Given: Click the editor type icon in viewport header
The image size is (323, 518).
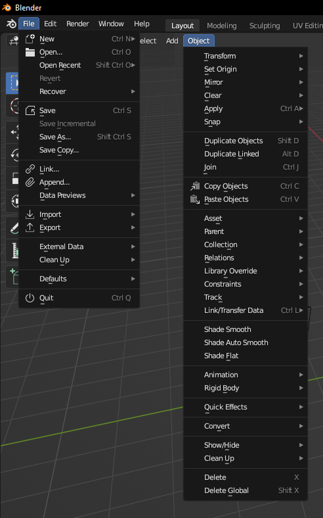Looking at the screenshot, I should 13,41.
